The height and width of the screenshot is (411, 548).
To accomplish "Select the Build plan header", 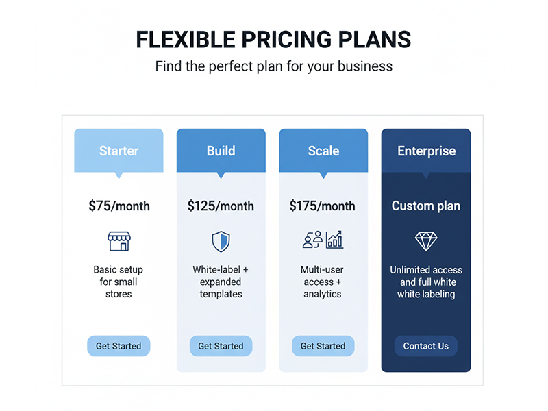I will (x=221, y=151).
